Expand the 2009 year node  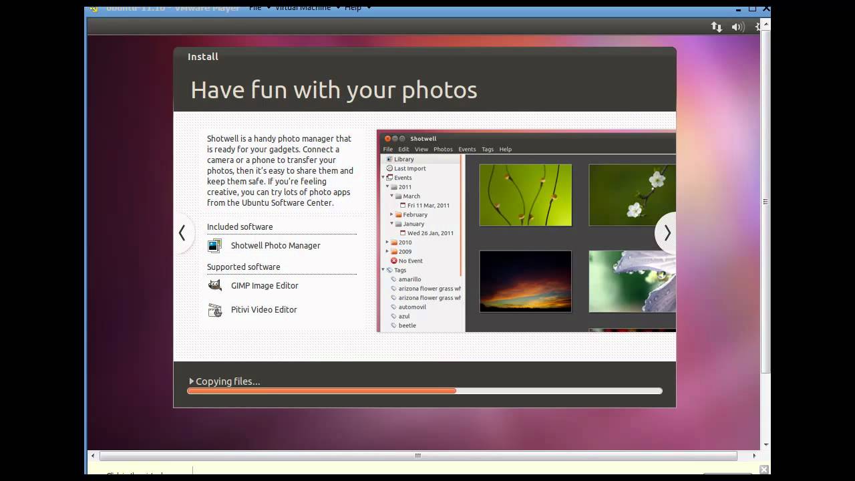pyautogui.click(x=387, y=252)
